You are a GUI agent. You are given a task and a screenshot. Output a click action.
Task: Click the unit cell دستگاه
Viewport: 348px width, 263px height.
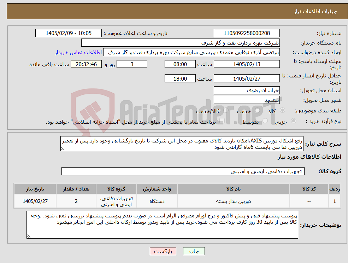(x=157, y=201)
